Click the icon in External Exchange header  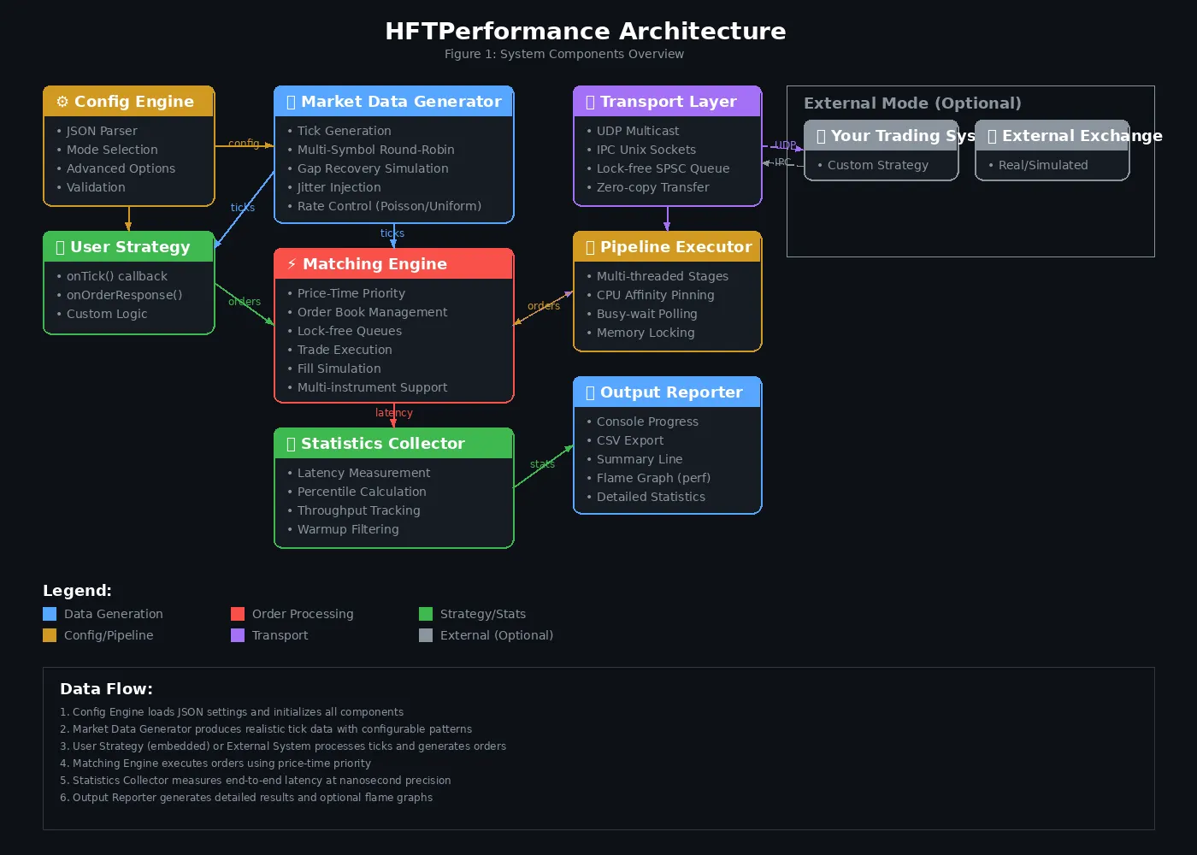pyautogui.click(x=992, y=136)
